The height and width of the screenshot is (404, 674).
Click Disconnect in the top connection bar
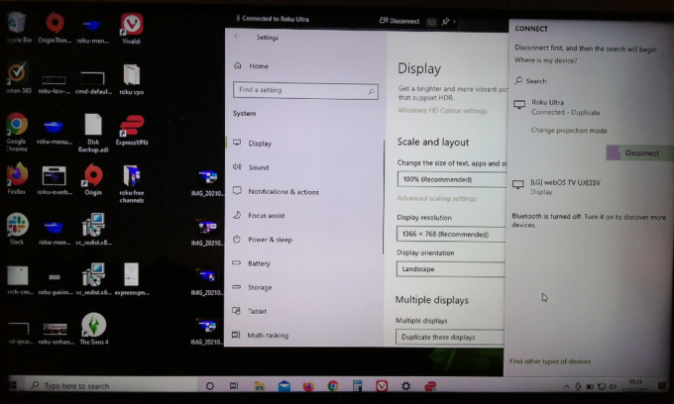pyautogui.click(x=399, y=21)
